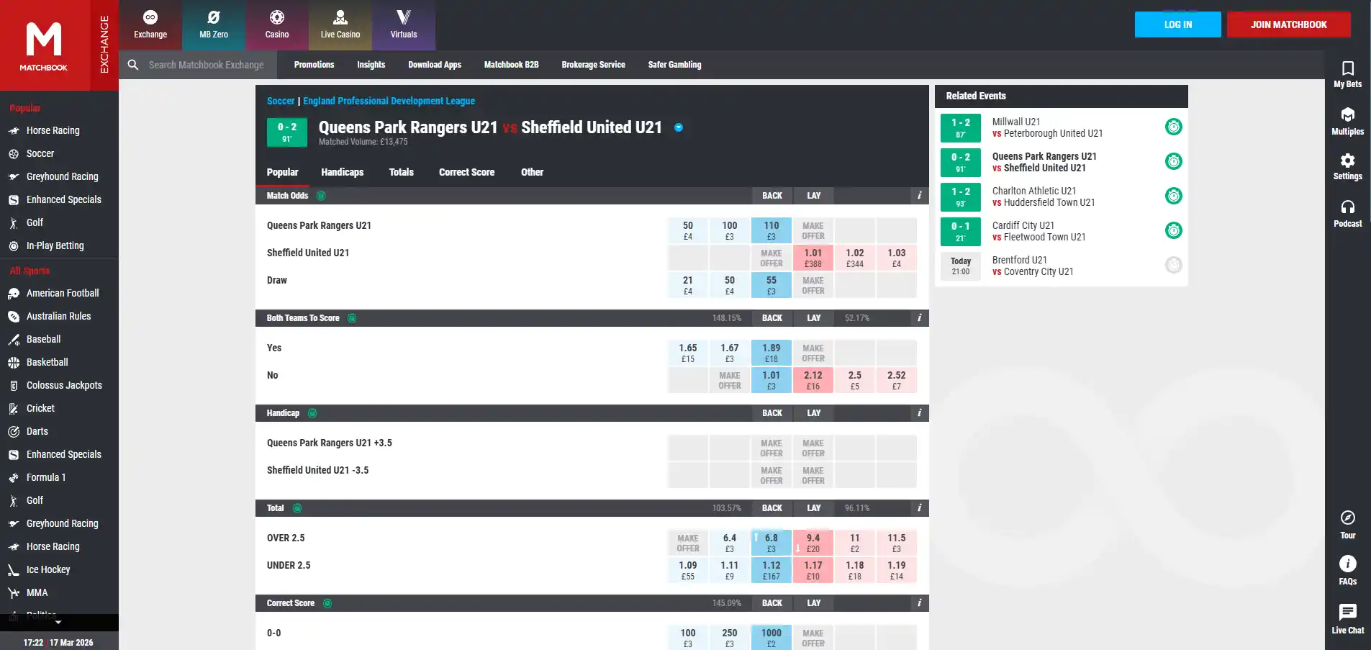The height and width of the screenshot is (650, 1371).
Task: Expand event dropdown beside Sheffield United U21 title
Action: (679, 128)
